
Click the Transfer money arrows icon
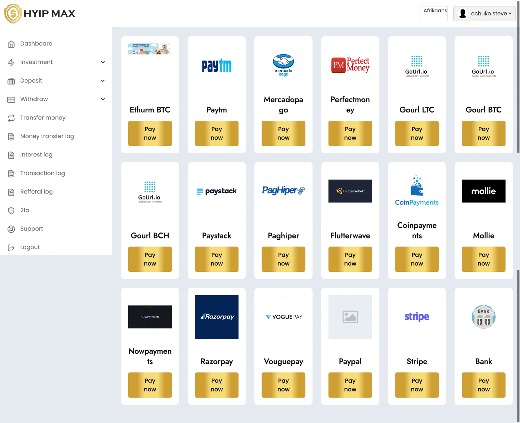[11, 118]
